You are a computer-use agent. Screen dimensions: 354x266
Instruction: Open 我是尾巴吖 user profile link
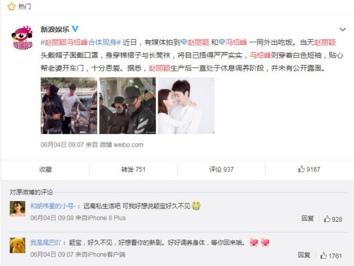(x=46, y=242)
